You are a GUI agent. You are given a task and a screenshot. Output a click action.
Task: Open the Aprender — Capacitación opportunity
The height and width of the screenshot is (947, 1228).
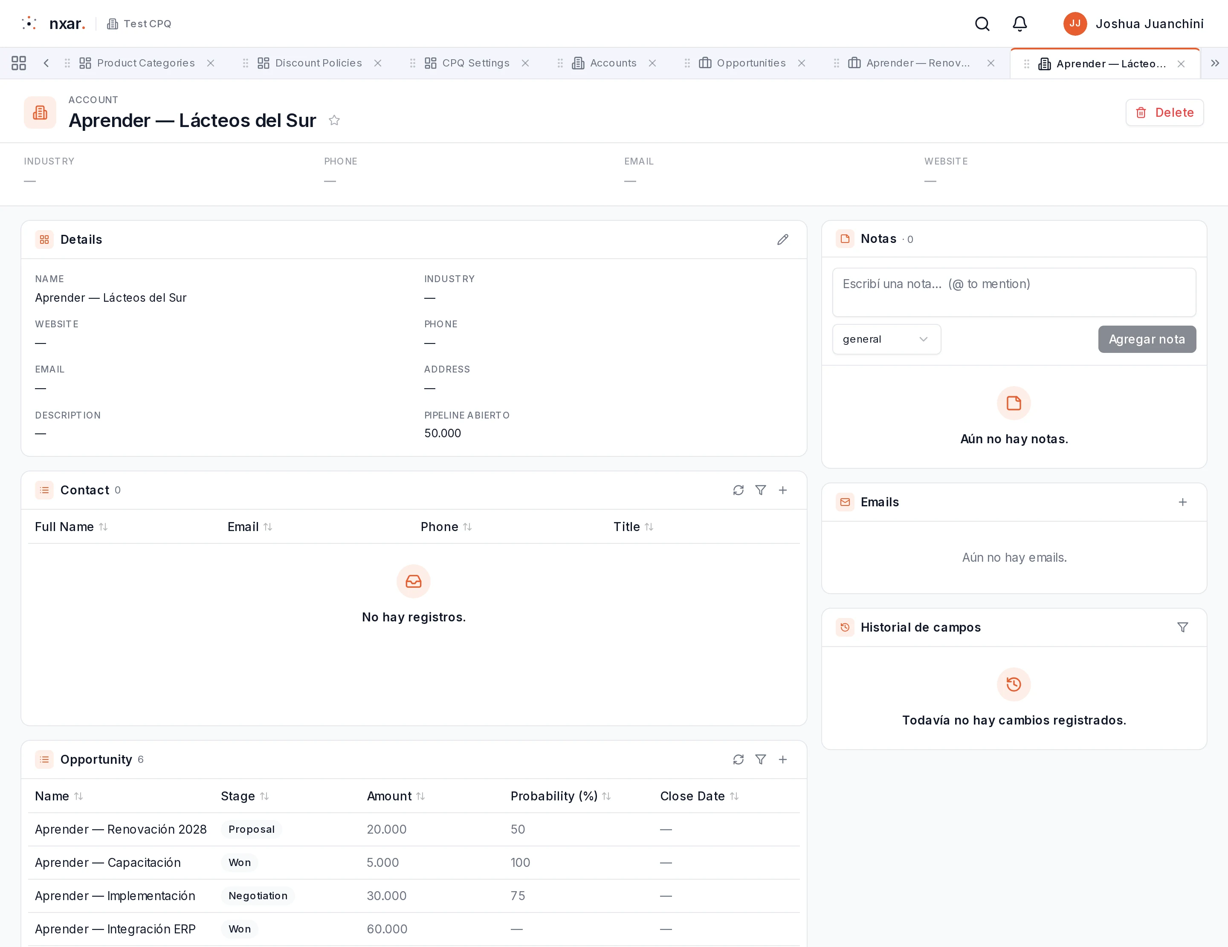(107, 862)
